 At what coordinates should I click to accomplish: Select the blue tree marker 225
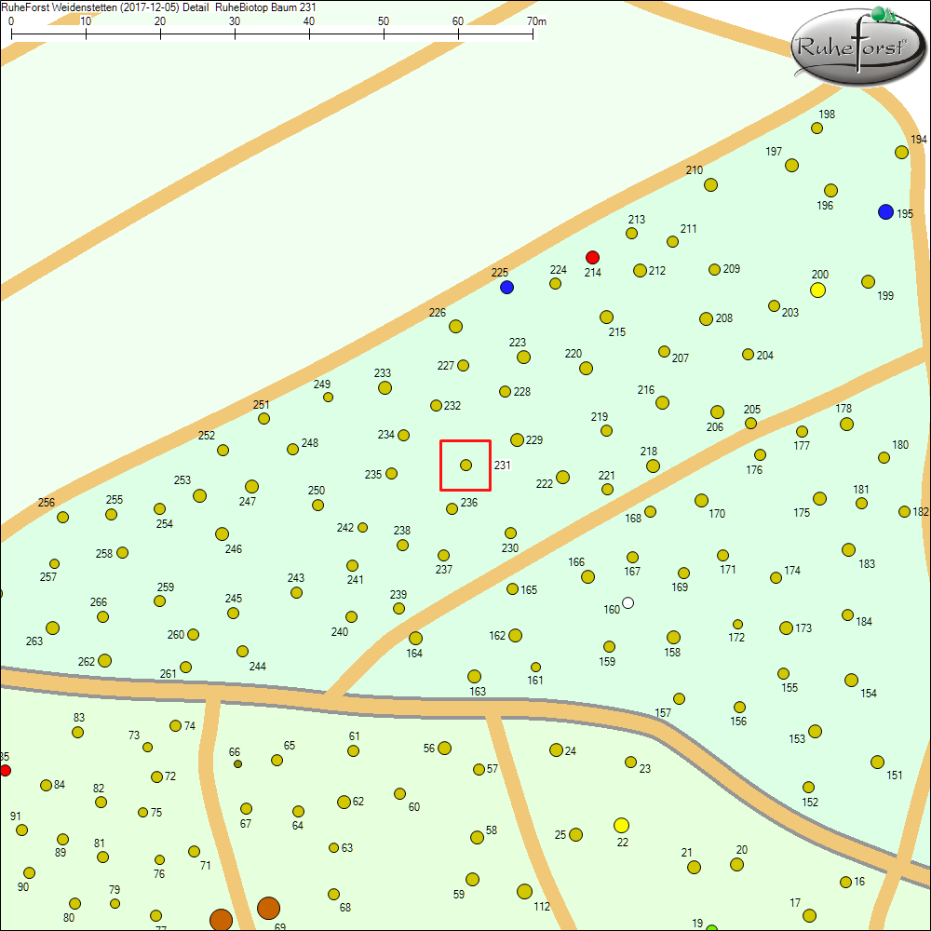[x=506, y=287]
